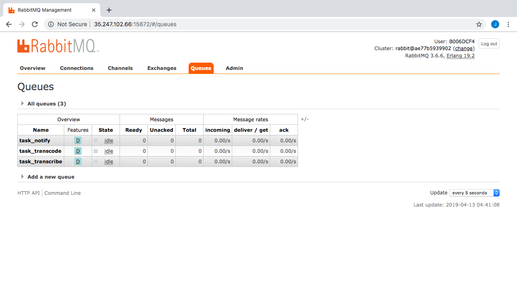Open the Chrome three-dot menu
The height and width of the screenshot is (291, 517).
[509, 24]
